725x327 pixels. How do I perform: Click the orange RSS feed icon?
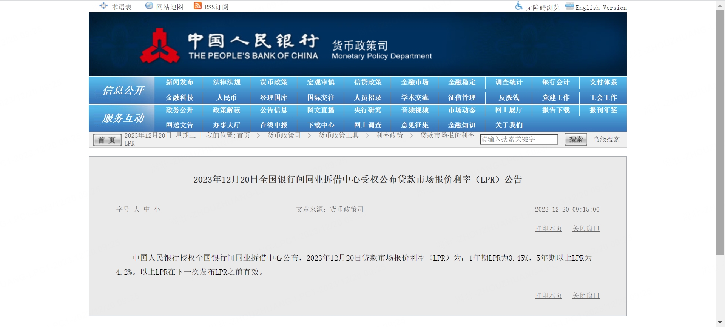197,6
